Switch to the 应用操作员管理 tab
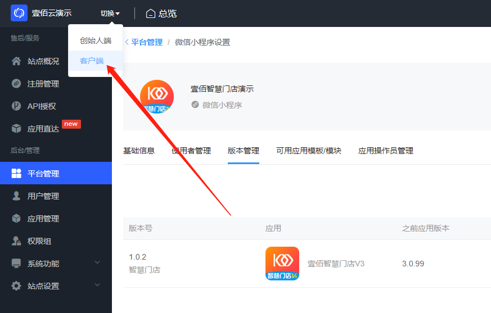This screenshot has width=491, height=313. (386, 151)
